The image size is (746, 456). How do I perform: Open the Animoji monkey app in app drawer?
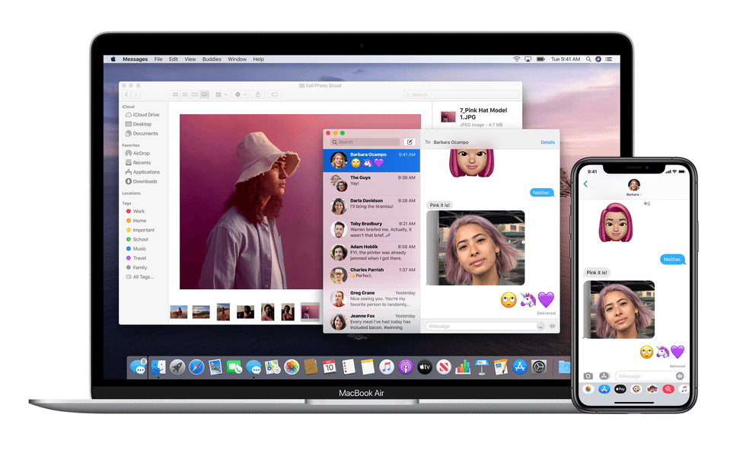point(636,388)
